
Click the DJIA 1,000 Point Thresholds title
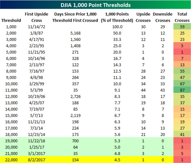point(95,5)
